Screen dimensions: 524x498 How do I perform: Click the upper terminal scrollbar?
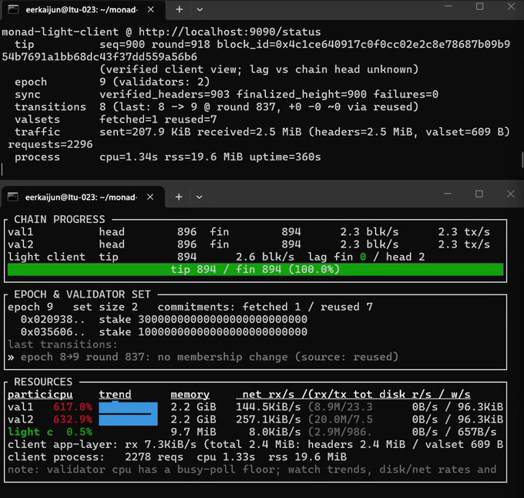tap(522, 161)
